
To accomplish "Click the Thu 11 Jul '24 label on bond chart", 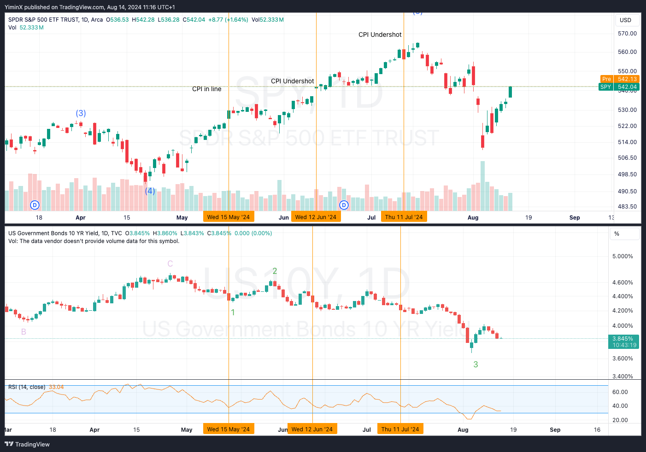I will click(x=400, y=429).
